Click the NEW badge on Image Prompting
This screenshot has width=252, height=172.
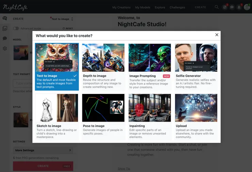166,76
